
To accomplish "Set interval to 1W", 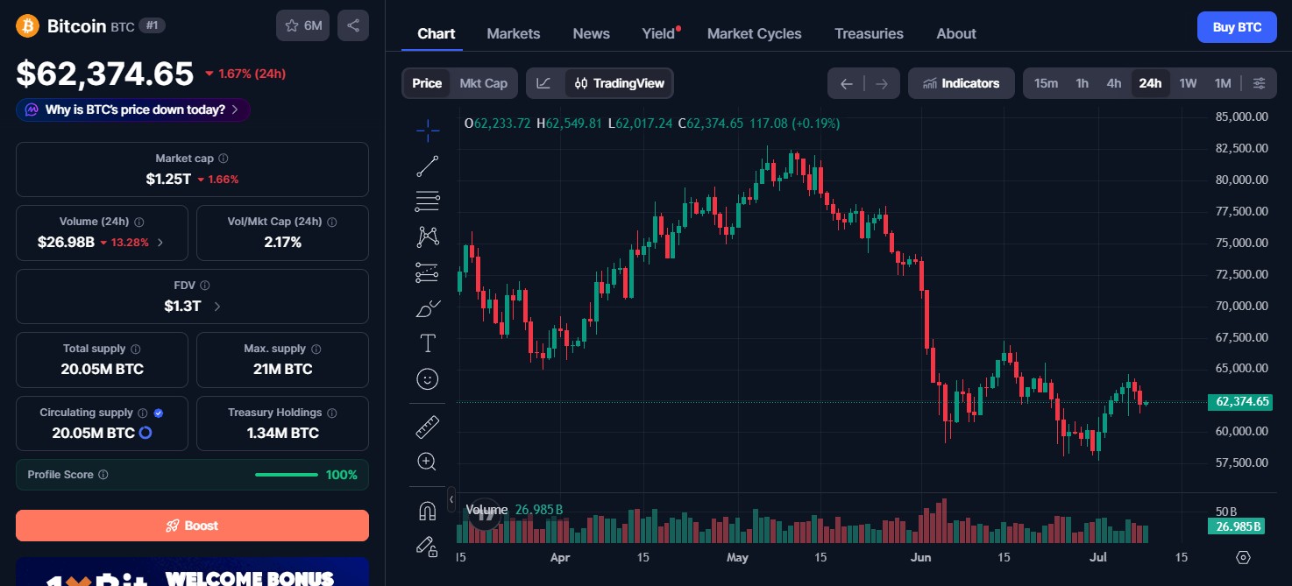I will pos(1188,83).
